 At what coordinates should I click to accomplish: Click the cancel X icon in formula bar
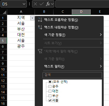coord(35,4)
